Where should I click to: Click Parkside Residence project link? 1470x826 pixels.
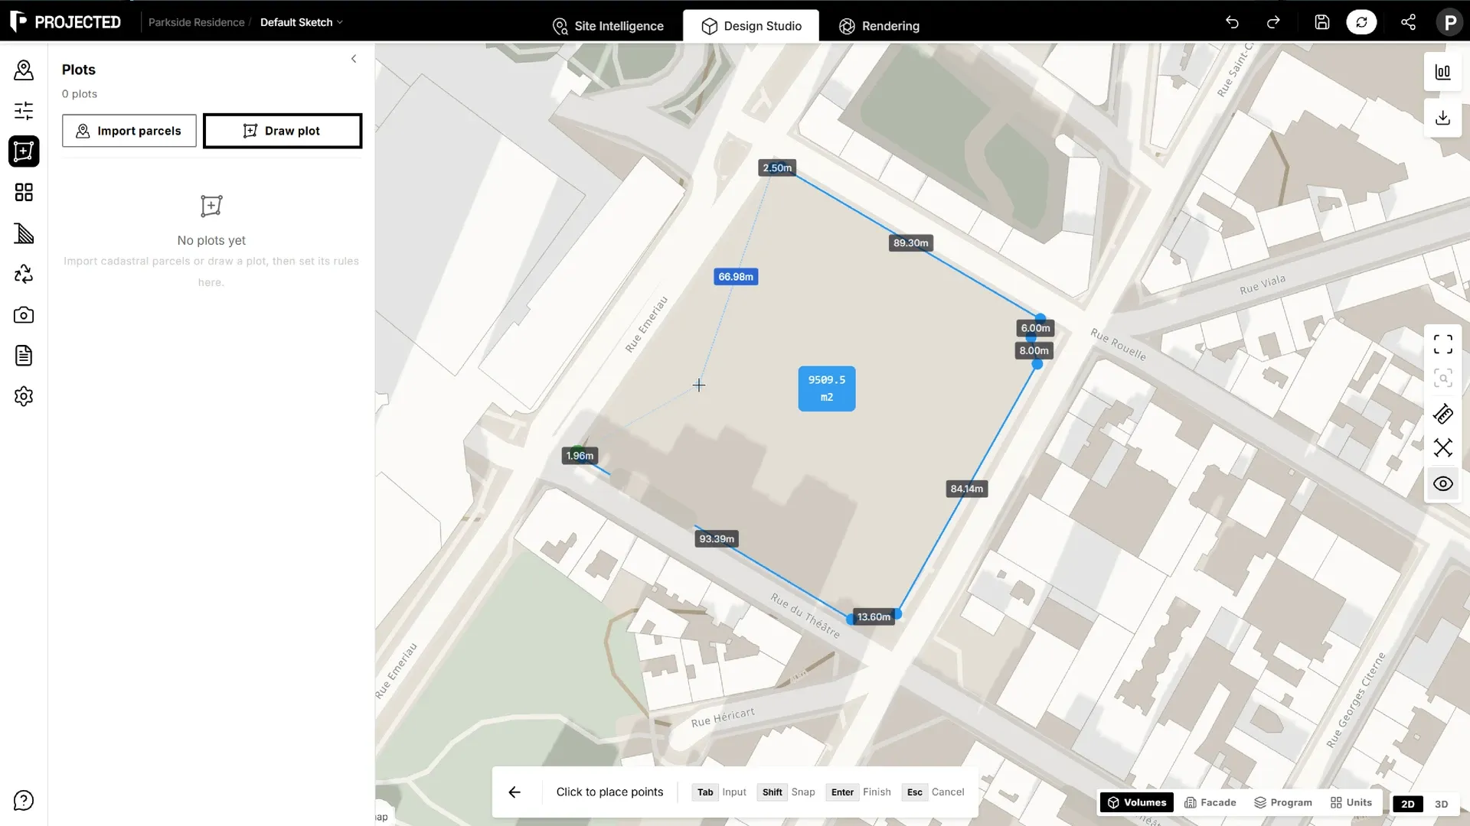click(197, 22)
